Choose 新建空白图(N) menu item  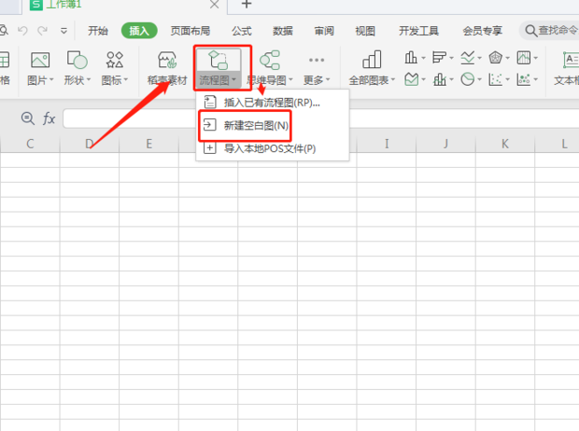(x=273, y=125)
